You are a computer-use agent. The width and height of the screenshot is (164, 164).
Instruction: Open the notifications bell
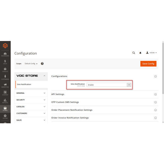point(140,53)
